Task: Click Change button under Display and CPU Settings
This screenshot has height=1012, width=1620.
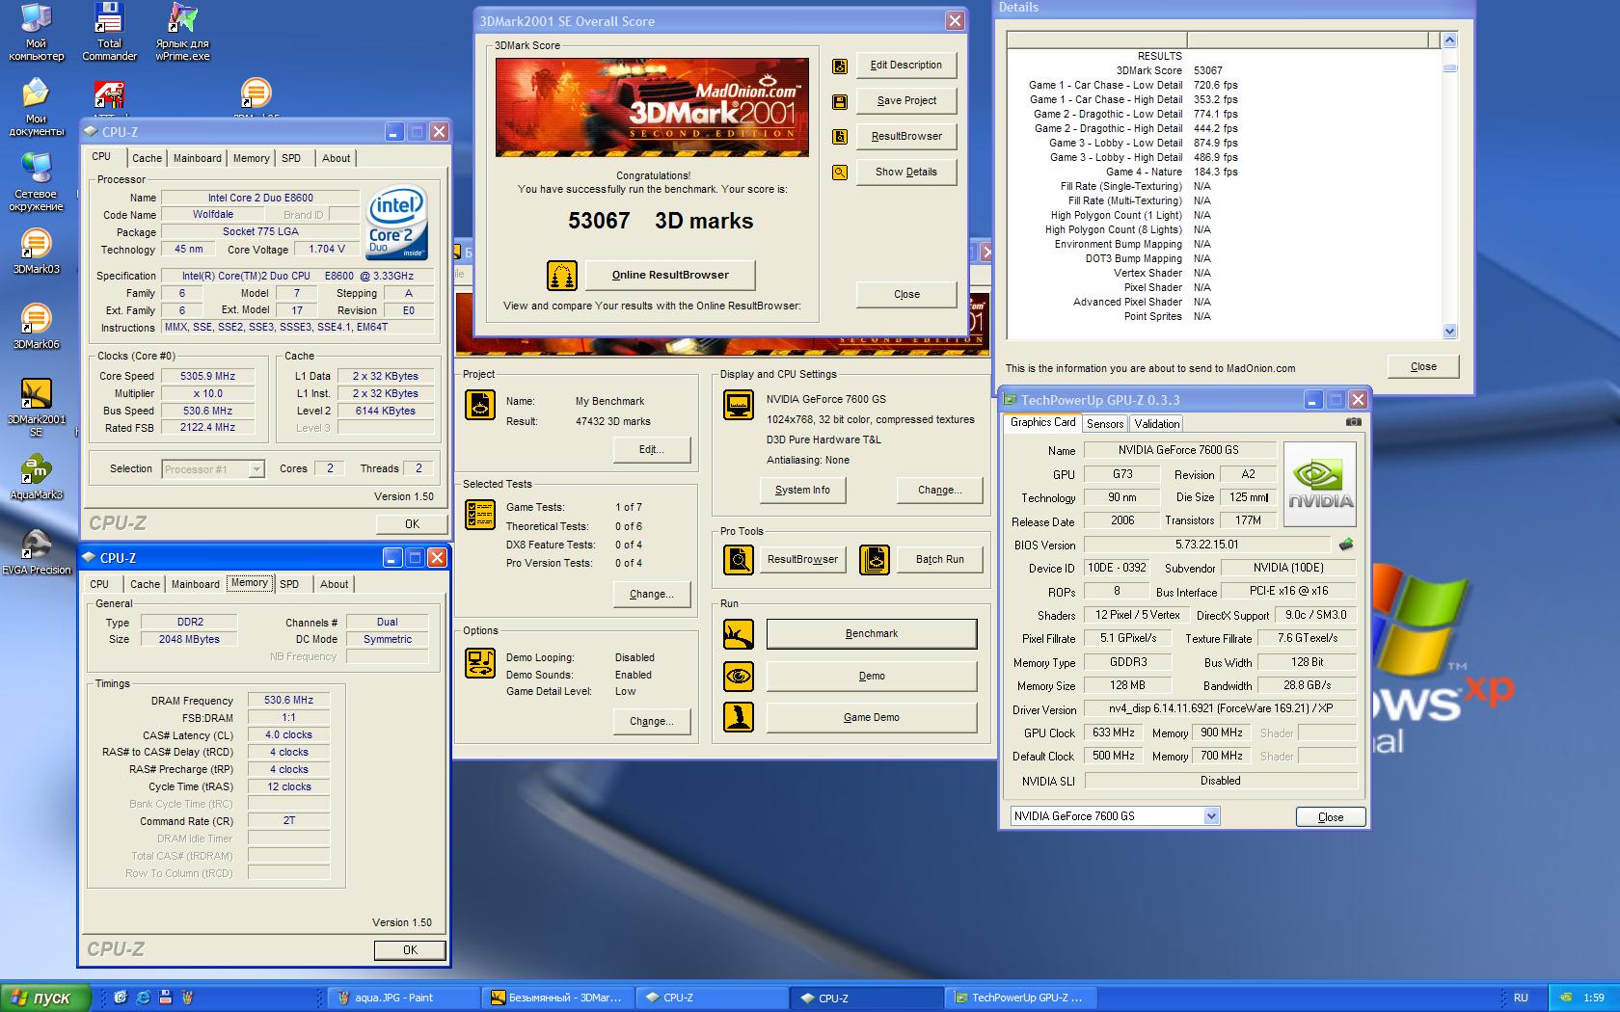Action: (x=940, y=491)
